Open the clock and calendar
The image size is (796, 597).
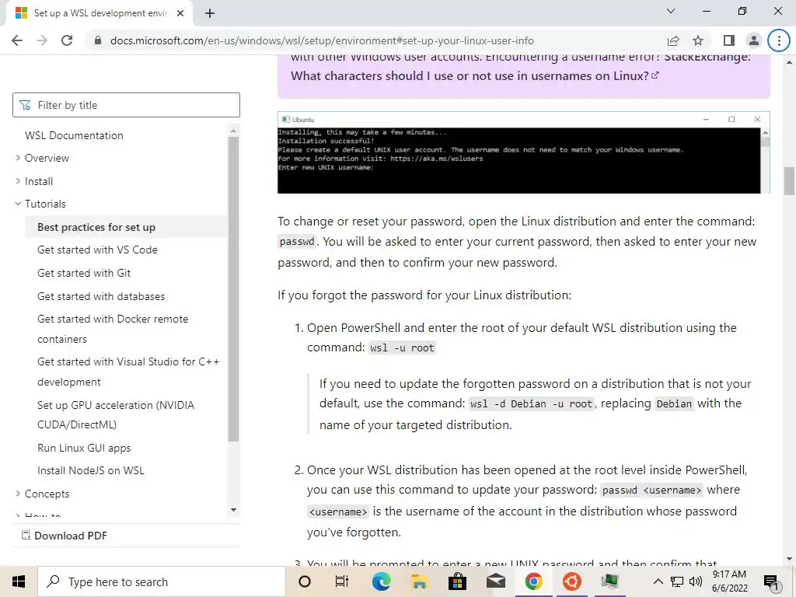729,581
